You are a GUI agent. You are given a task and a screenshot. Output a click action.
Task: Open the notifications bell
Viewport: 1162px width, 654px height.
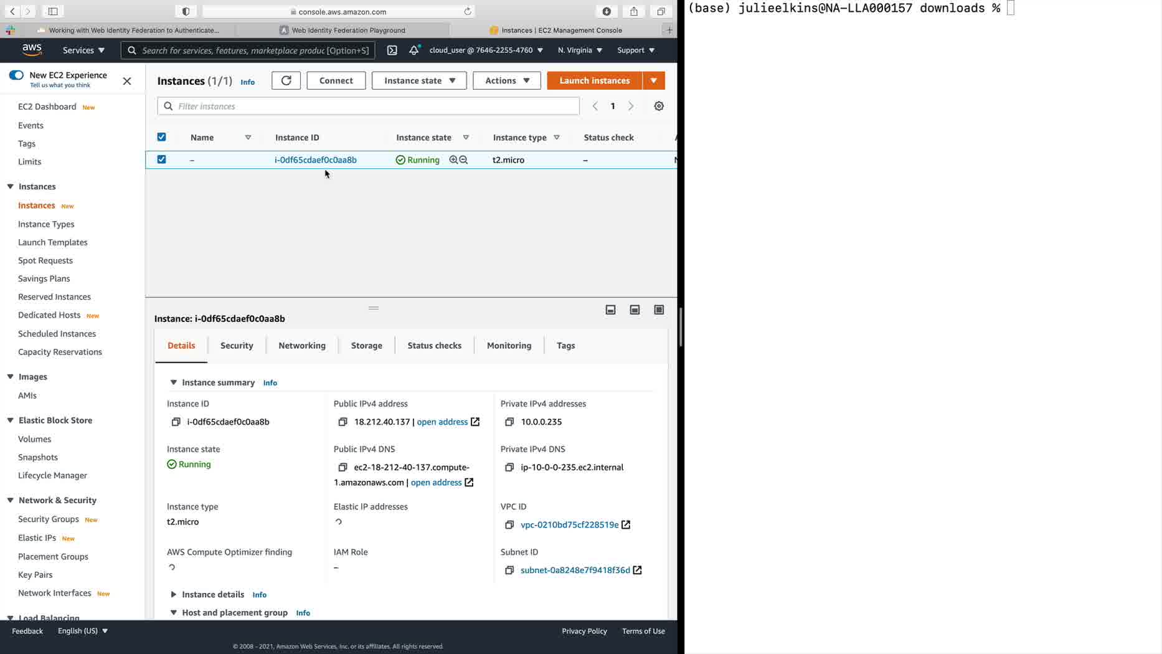tap(414, 50)
